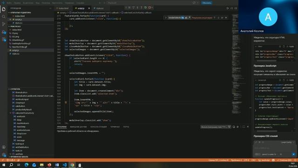The image size is (298, 168).
Task: Apply the JavaScript code block from chat
Action: tap(290, 80)
